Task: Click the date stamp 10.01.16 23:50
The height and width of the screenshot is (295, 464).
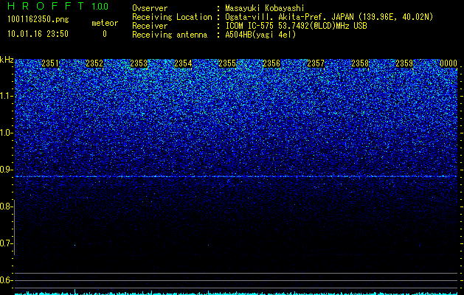Action: (38, 34)
